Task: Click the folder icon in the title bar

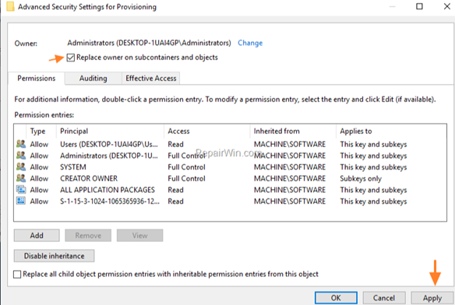Action: tap(10, 6)
